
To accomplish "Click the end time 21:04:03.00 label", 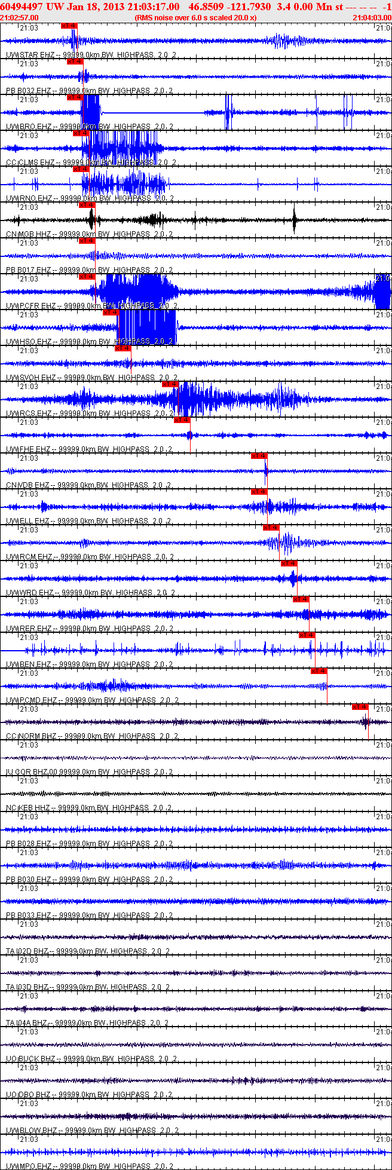I will point(372,17).
